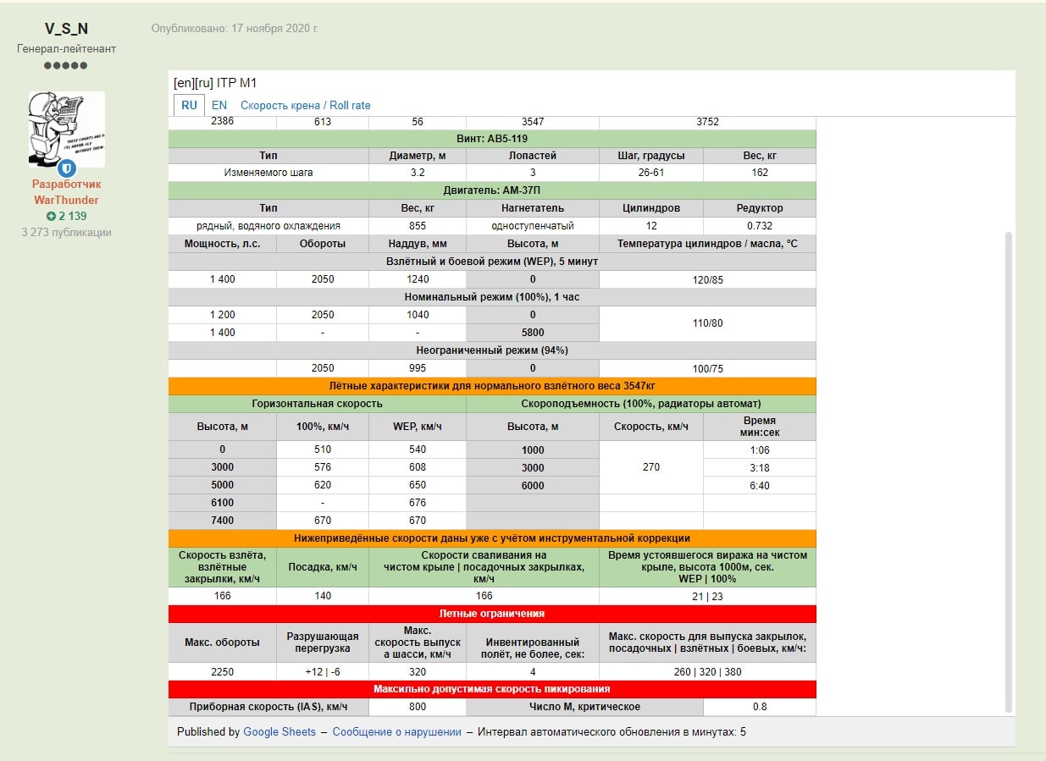The width and height of the screenshot is (1046, 761).
Task: Select climb speed cell 270
Action: pos(651,467)
